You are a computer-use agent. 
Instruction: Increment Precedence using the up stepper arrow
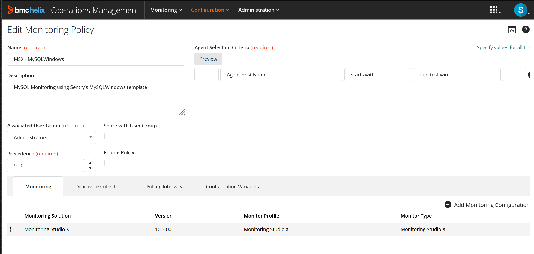click(90, 162)
